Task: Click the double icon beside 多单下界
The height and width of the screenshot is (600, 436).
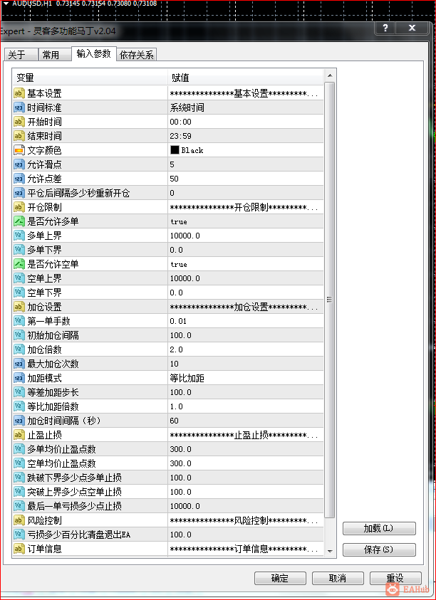Action: [x=19, y=250]
